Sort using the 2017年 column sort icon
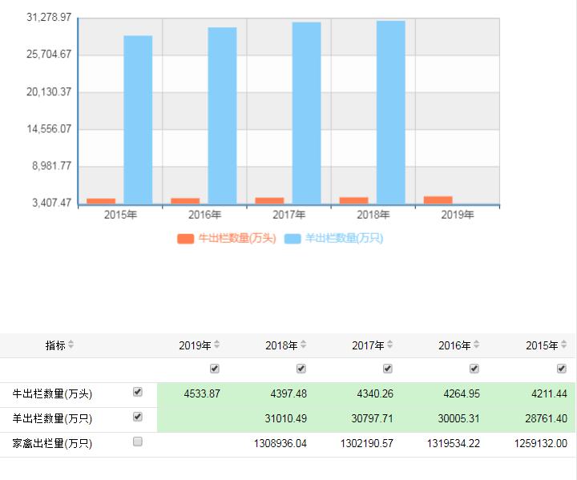Image resolution: width=577 pixels, height=480 pixels. click(389, 345)
